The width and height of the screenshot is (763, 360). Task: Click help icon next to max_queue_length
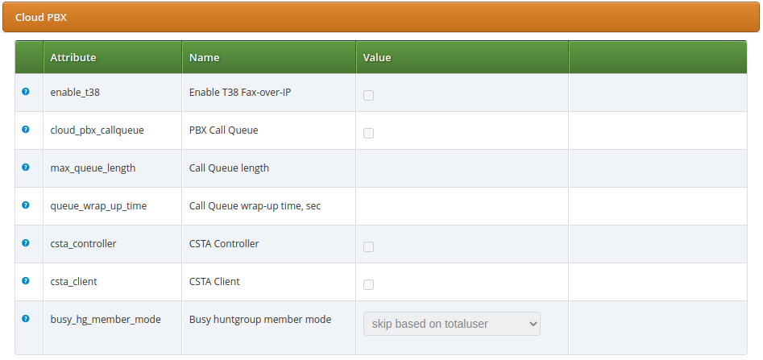tap(26, 168)
